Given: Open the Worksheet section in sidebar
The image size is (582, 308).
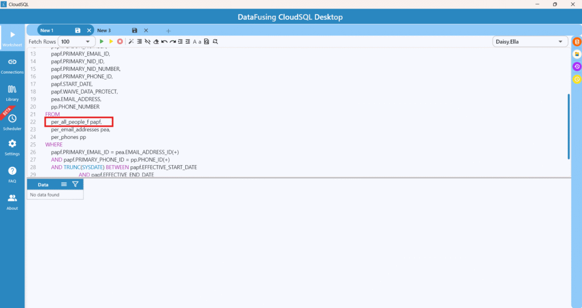Looking at the screenshot, I should coord(13,38).
